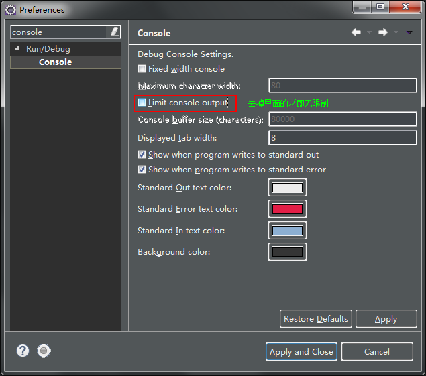The width and height of the screenshot is (426, 376).
Task: Go back with the left arrow icon
Action: 356,32
